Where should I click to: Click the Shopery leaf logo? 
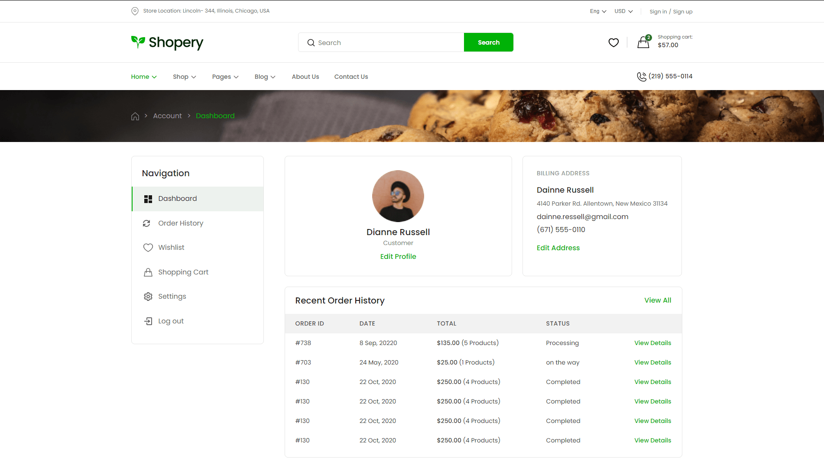138,42
